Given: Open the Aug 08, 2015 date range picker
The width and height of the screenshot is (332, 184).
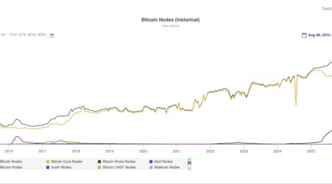Looking at the screenshot, I should coord(320,35).
